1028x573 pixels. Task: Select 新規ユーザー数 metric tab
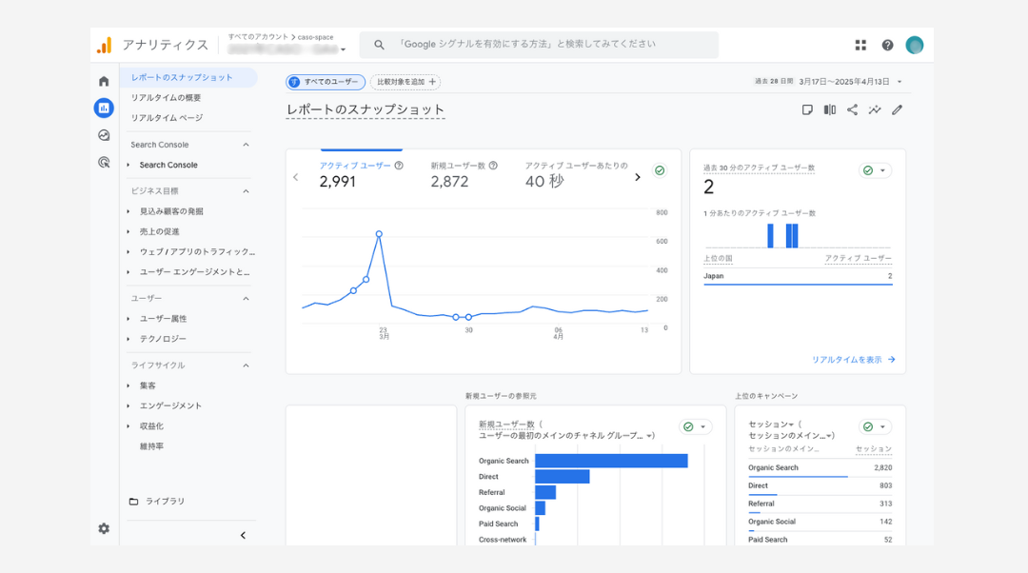pyautogui.click(x=464, y=174)
